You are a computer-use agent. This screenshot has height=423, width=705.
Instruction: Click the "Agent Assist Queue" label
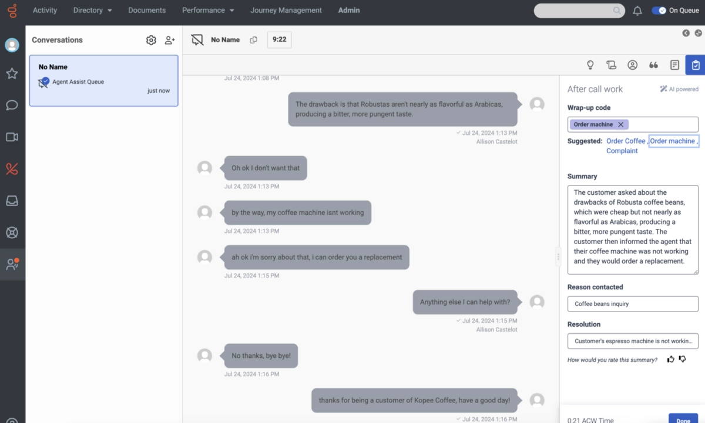[78, 82]
